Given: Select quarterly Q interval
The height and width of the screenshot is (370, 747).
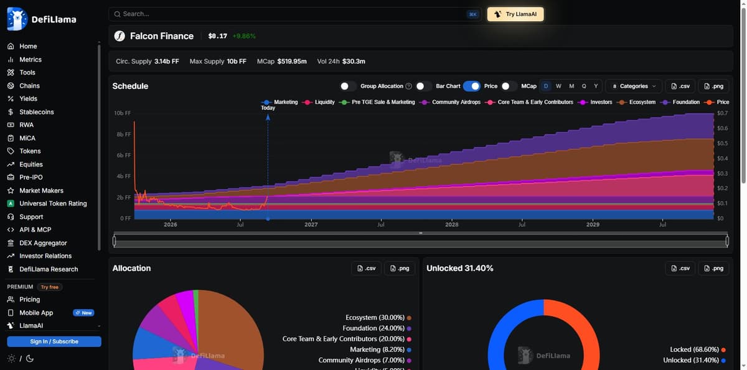Looking at the screenshot, I should coord(584,86).
